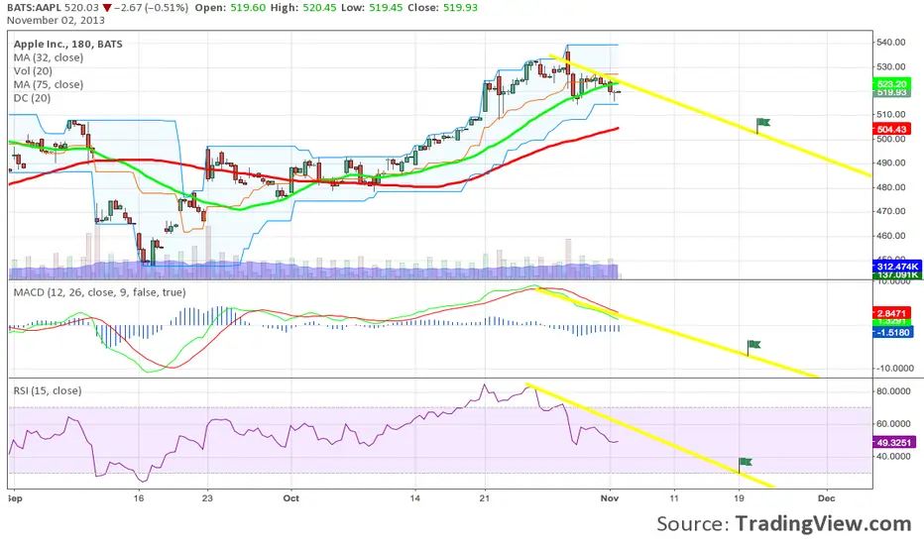Screen dimensions: 924x545
Task: Click the red down-triangle next to 520.03
Action: tap(107, 8)
